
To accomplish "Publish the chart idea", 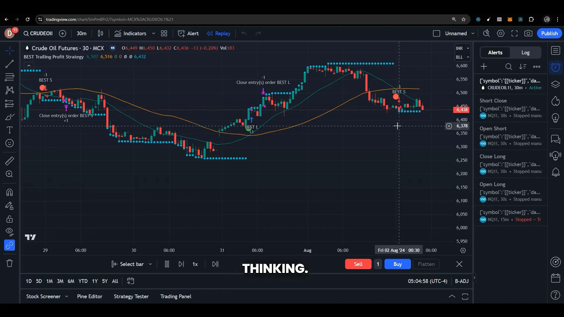I will [549, 33].
